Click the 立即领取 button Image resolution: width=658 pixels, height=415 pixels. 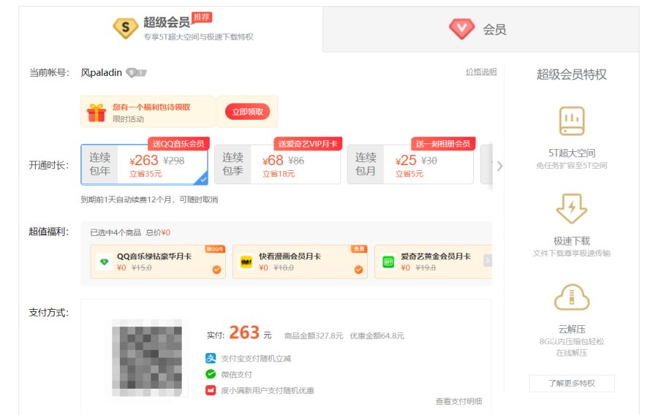tap(248, 112)
